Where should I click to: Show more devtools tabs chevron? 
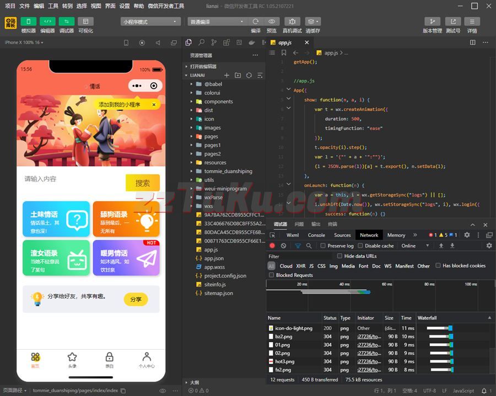pos(415,235)
